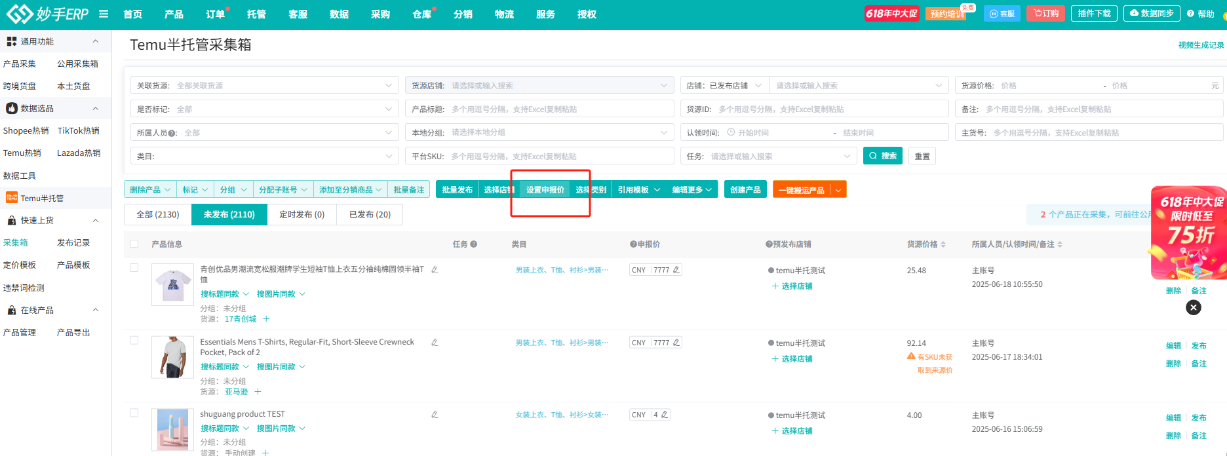The image size is (1227, 456).
Task: Click the white T-shirt product thumbnail
Action: coord(172,284)
